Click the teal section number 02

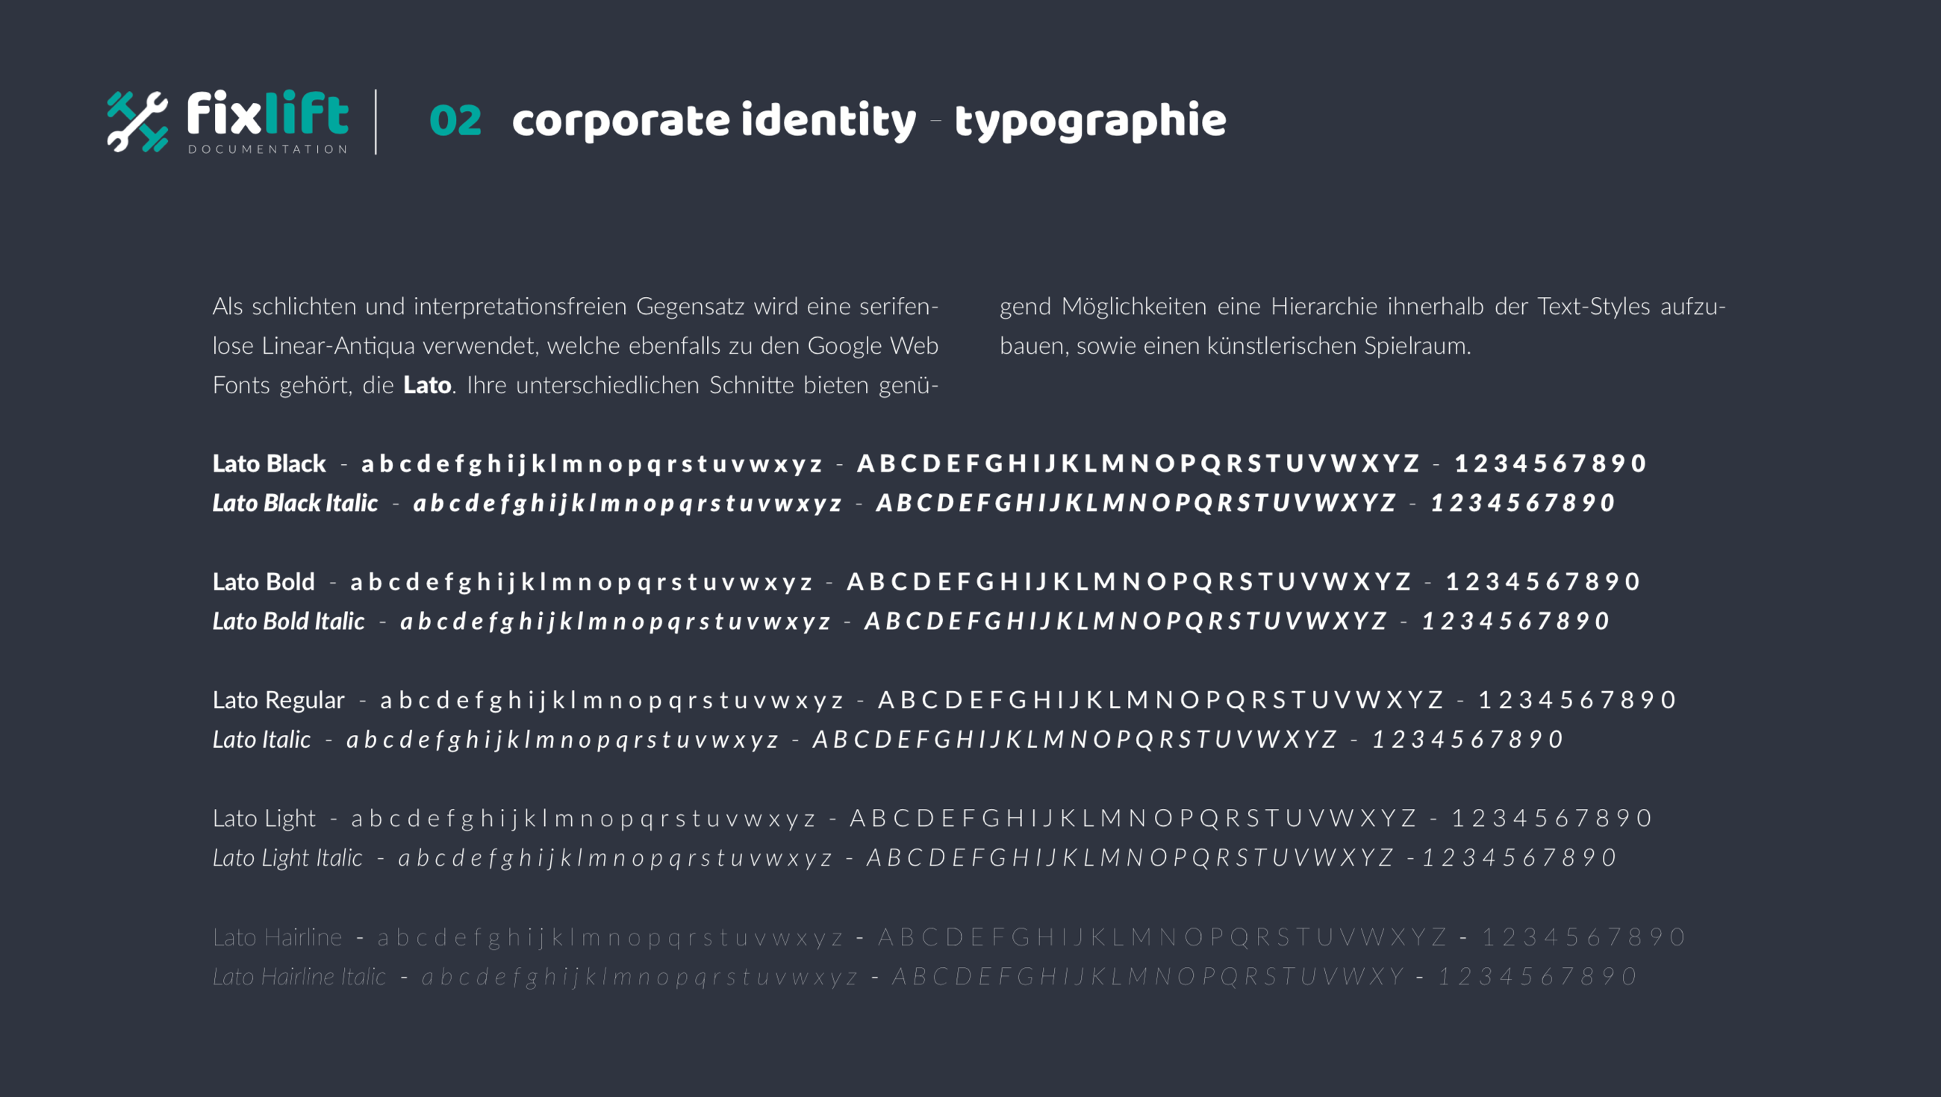455,121
